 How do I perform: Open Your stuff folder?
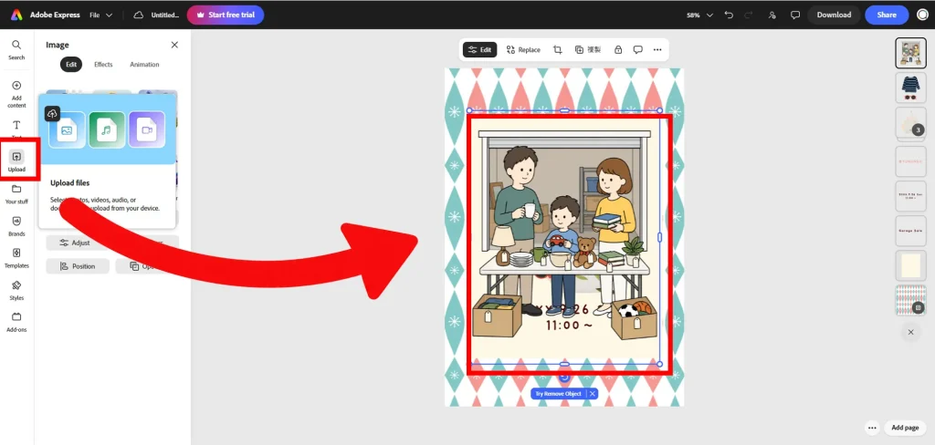point(16,193)
